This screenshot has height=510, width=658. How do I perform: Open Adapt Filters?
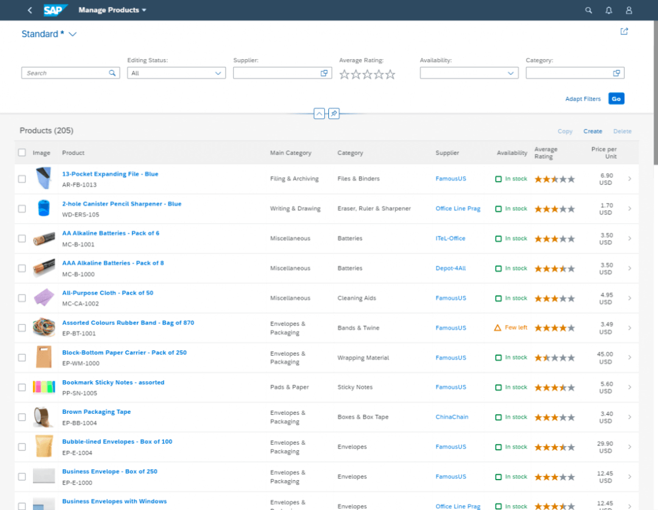[x=583, y=99]
